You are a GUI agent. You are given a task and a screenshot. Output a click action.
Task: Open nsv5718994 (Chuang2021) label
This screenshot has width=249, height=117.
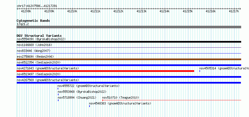click(x=77, y=97)
